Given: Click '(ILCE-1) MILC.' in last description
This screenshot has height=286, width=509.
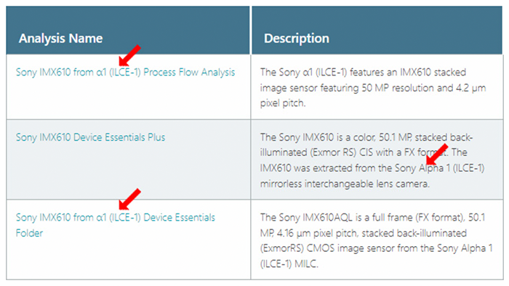Looking at the screenshot, I should 289,263.
